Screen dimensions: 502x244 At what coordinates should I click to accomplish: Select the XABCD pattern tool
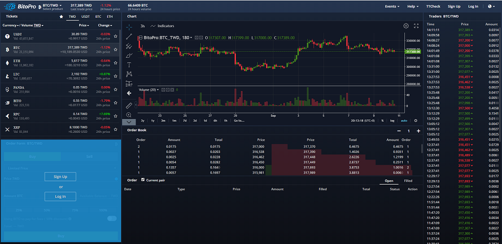(129, 74)
